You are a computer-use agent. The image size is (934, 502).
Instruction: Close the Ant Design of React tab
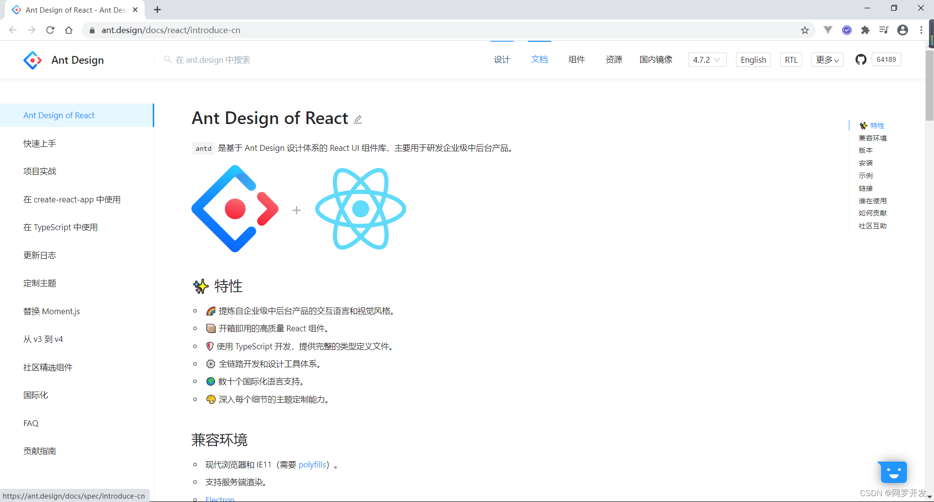point(135,10)
